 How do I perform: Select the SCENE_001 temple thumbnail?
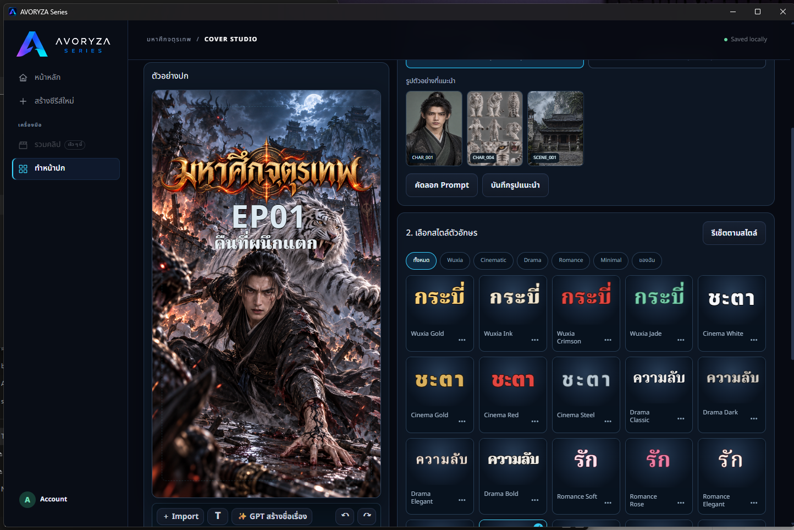point(555,128)
